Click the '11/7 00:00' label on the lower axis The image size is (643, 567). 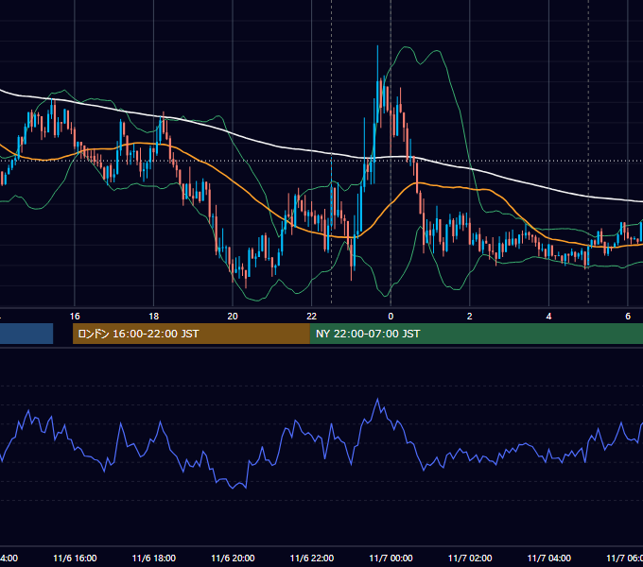point(391,558)
